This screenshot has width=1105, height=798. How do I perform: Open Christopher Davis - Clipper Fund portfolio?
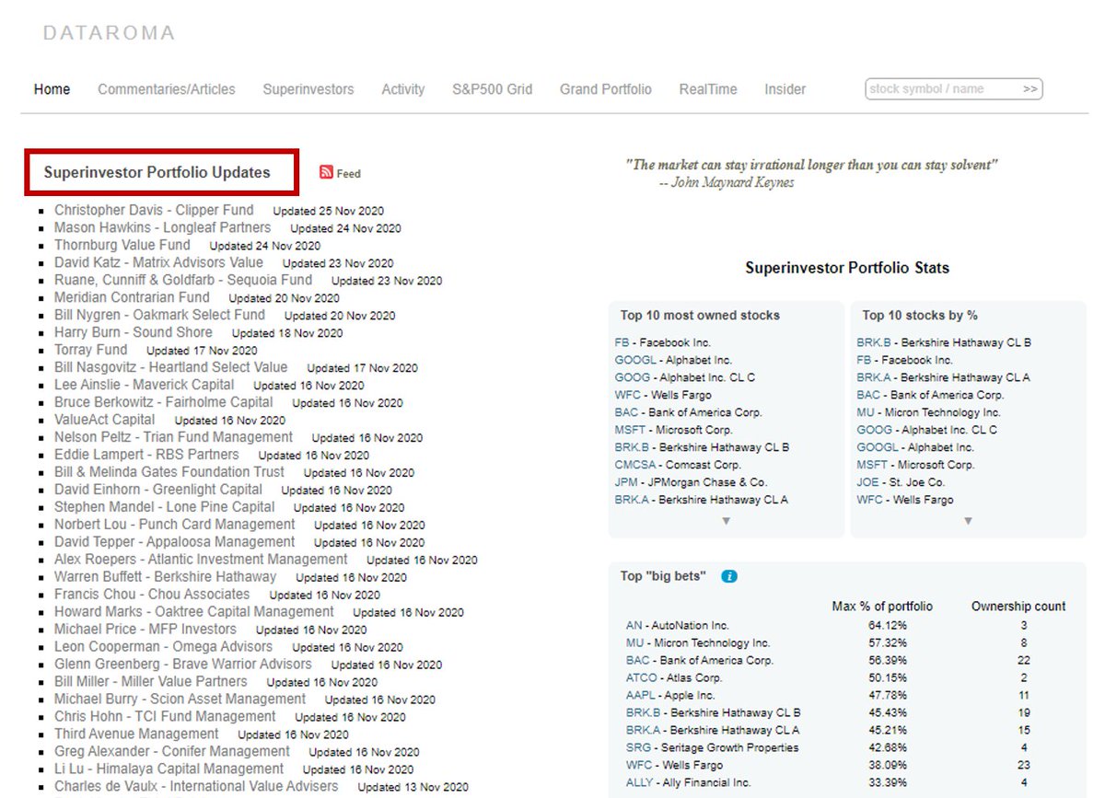click(154, 210)
